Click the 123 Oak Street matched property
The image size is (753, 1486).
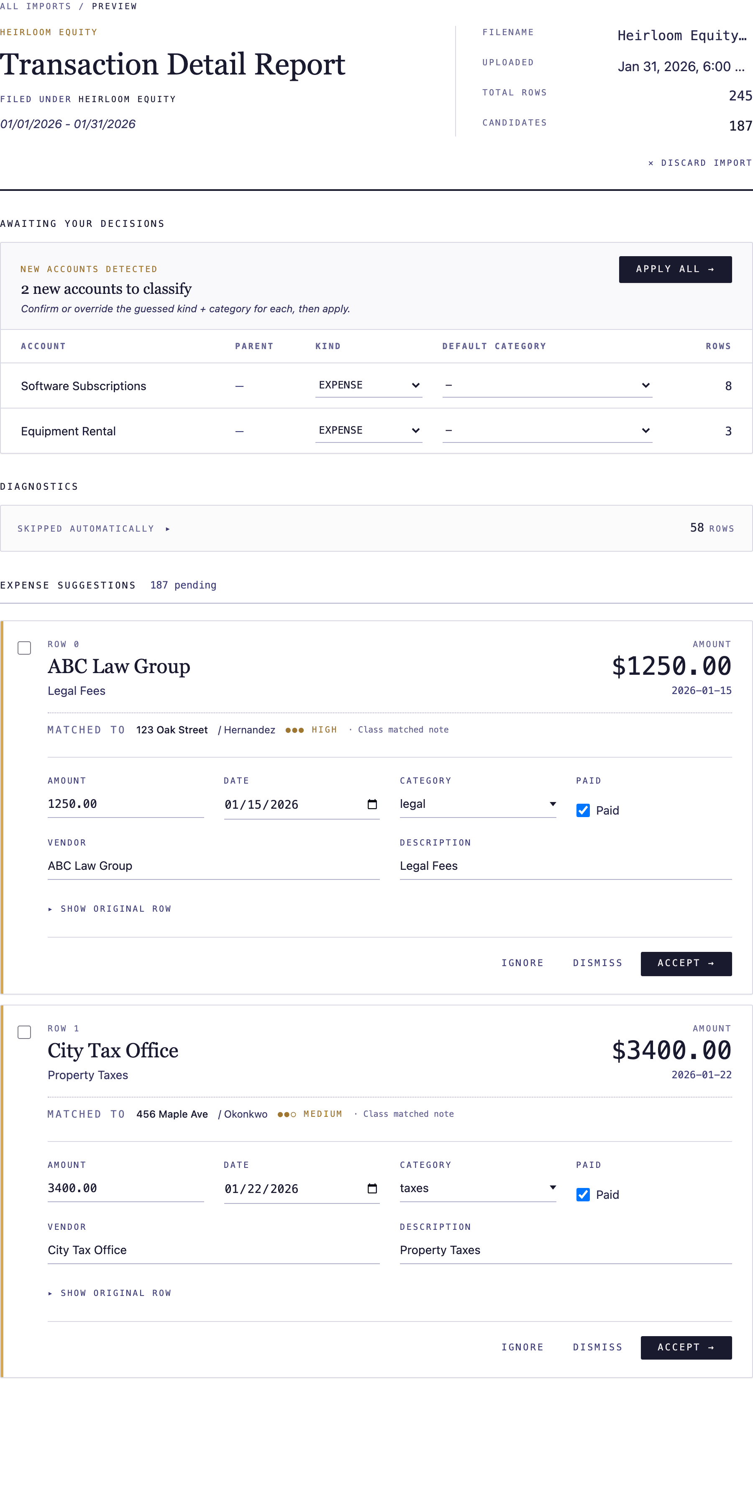point(172,730)
